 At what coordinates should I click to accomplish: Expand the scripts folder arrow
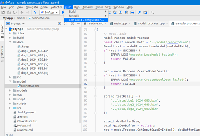pyautogui.click(x=10, y=104)
